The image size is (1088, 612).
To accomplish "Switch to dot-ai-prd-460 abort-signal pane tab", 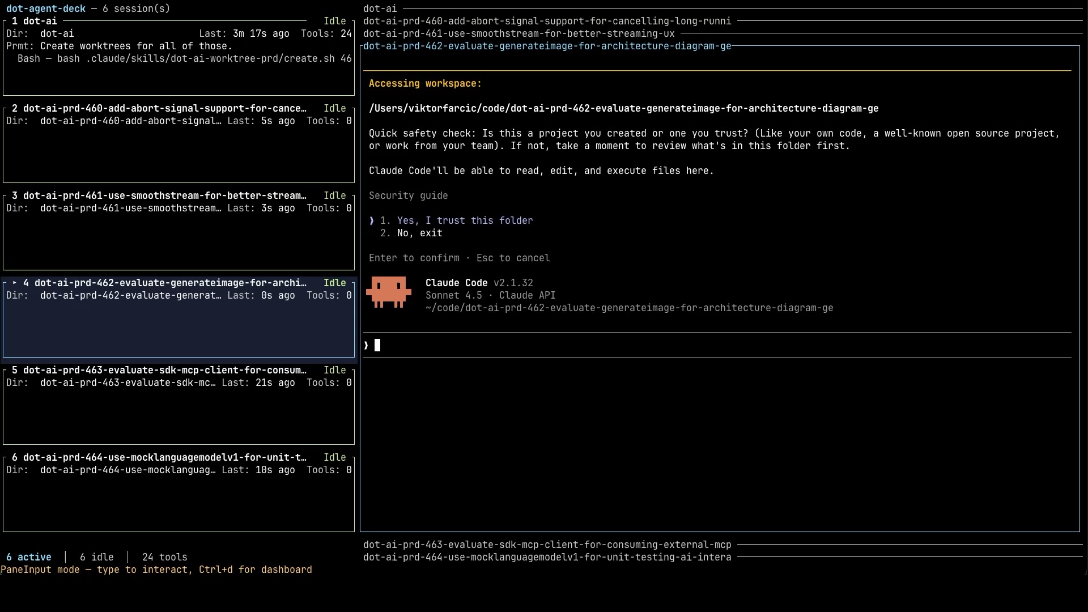I will (547, 21).
